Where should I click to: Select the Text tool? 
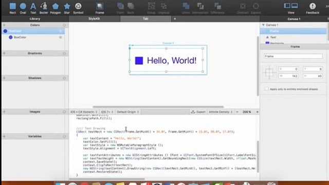click(33, 8)
